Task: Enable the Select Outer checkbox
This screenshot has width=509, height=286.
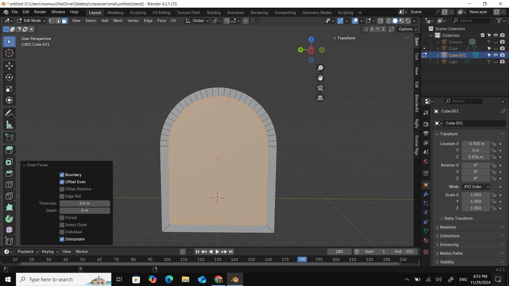Action: point(62,225)
